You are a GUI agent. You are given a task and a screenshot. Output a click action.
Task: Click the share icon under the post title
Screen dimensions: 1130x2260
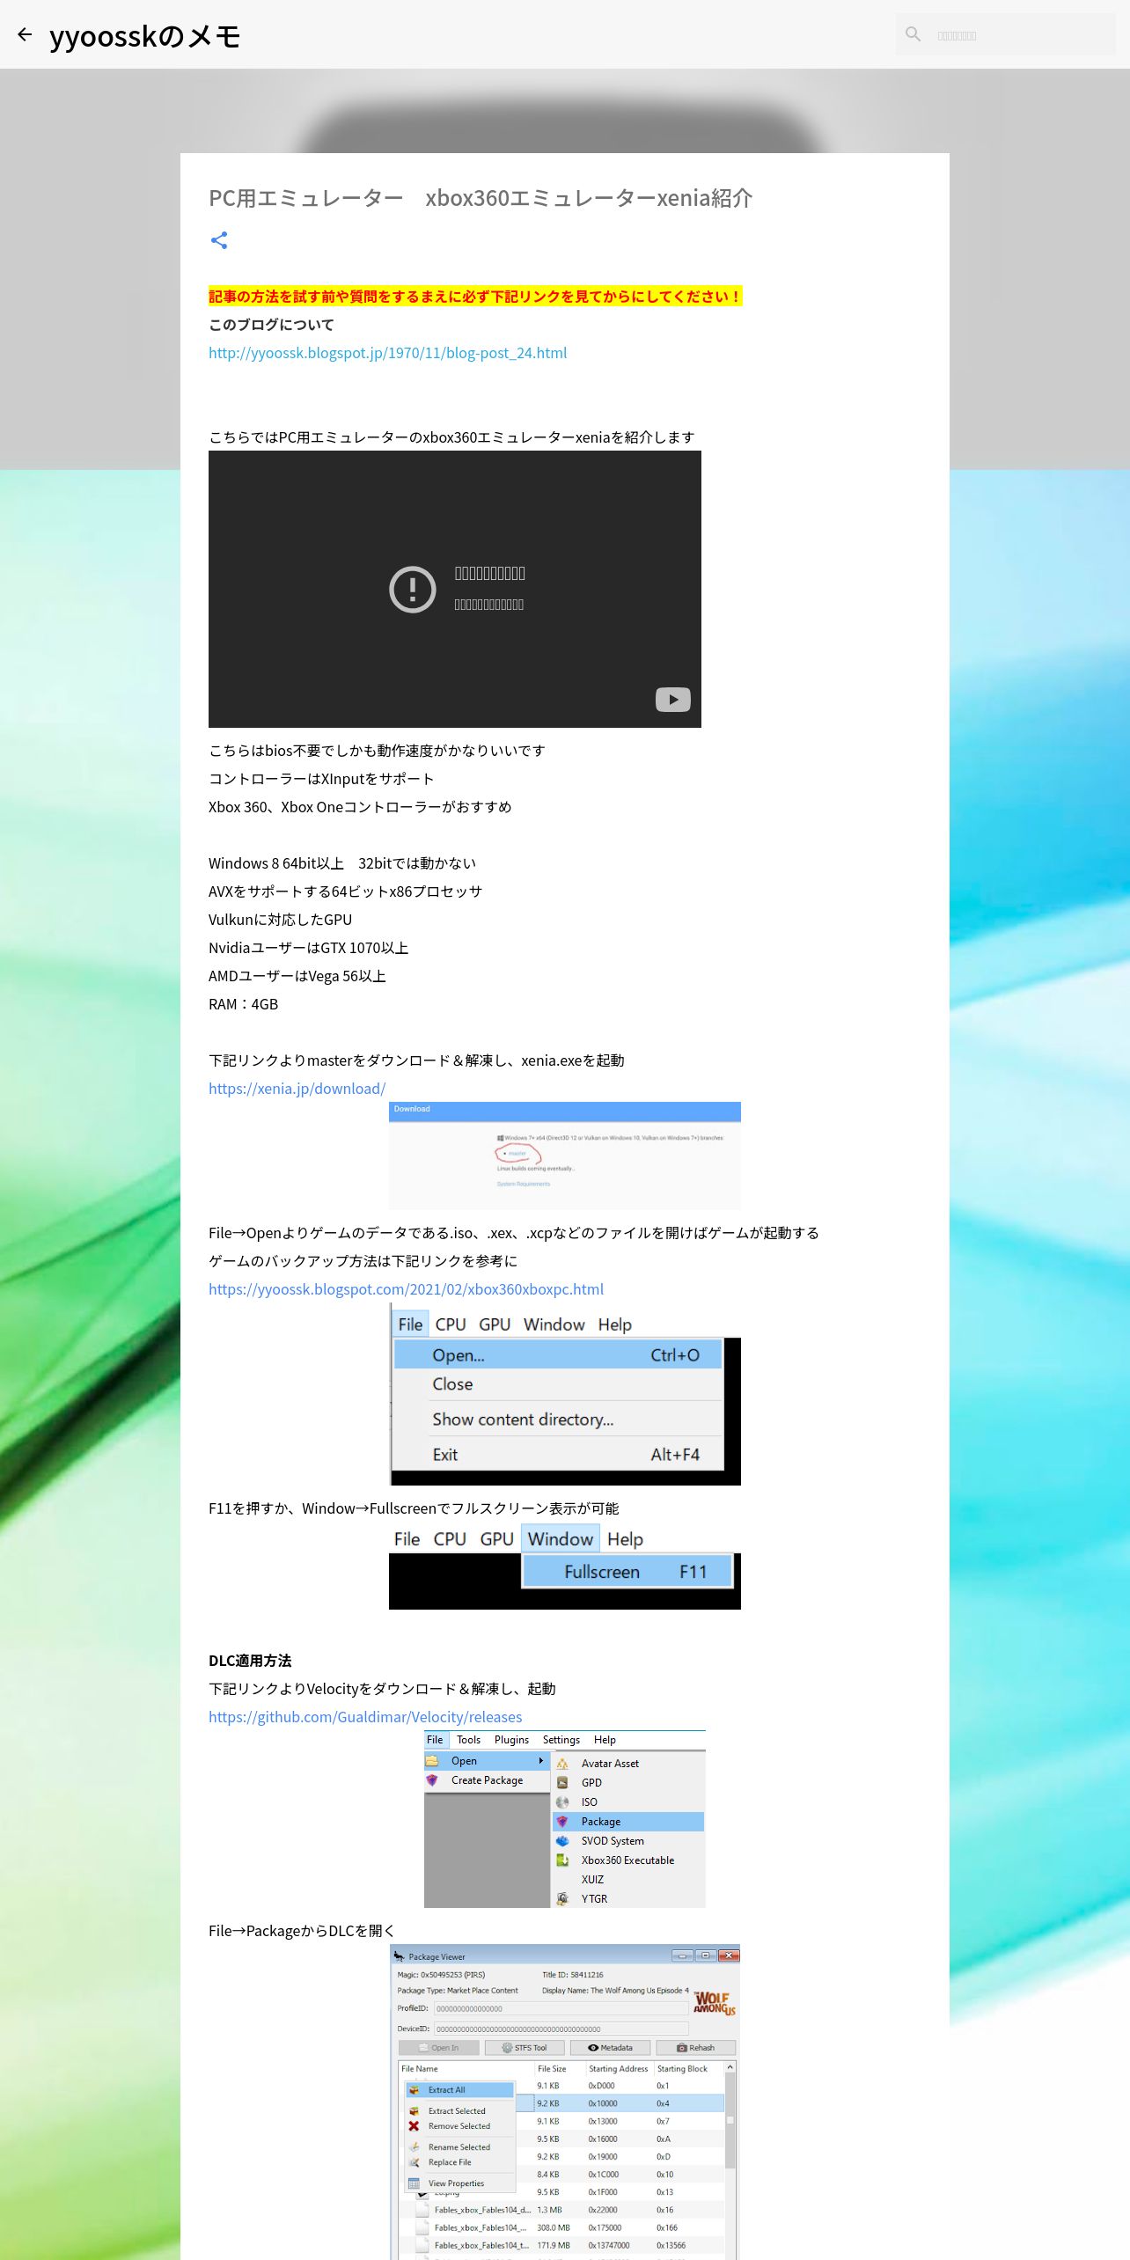click(x=219, y=240)
